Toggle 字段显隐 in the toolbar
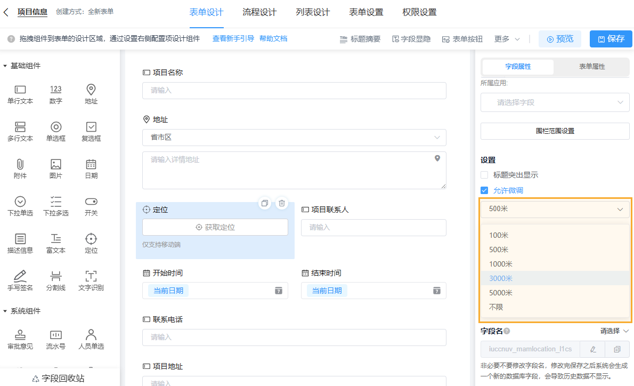The width and height of the screenshot is (634, 386). [411, 38]
